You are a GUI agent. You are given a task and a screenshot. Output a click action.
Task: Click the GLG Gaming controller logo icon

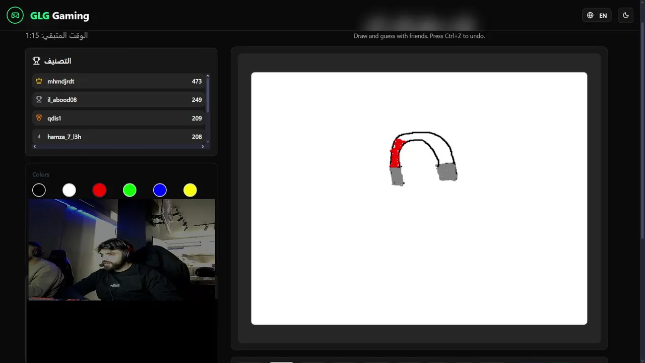pos(15,16)
